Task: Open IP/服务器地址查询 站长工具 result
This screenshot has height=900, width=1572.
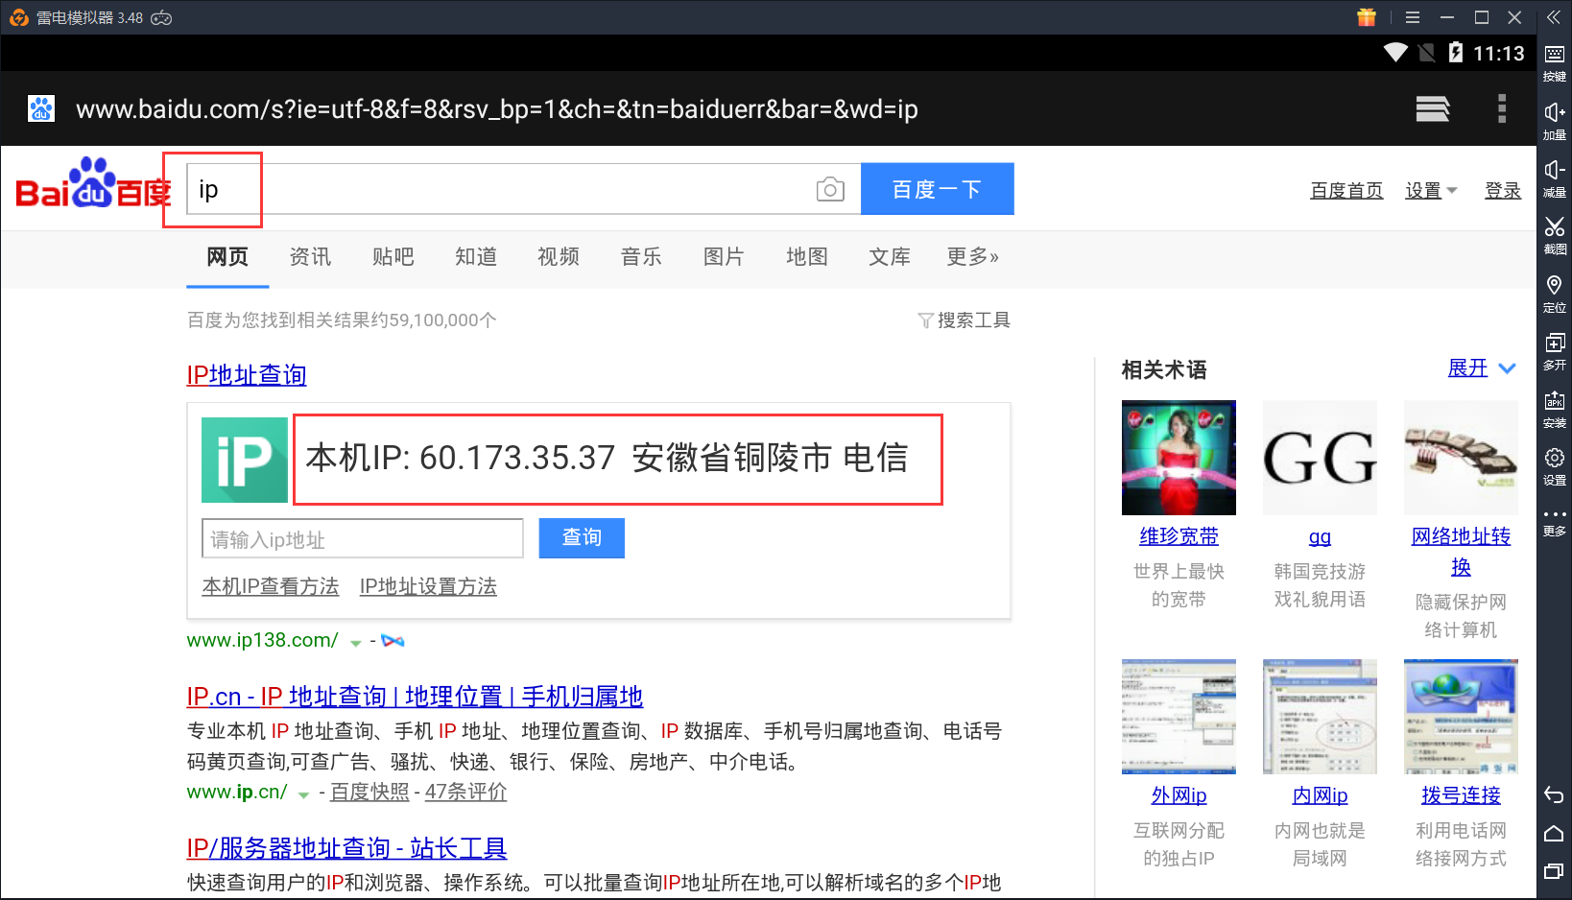Action: (346, 848)
